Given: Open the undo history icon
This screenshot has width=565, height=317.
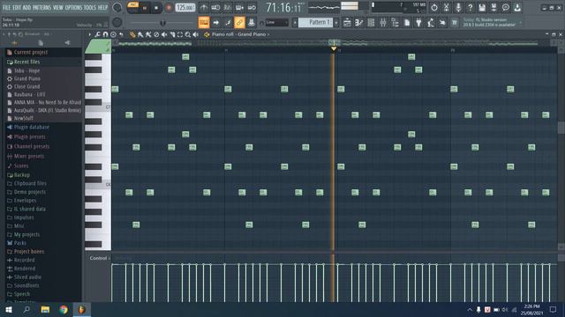Looking at the screenshot, I should pyautogui.click(x=434, y=7).
